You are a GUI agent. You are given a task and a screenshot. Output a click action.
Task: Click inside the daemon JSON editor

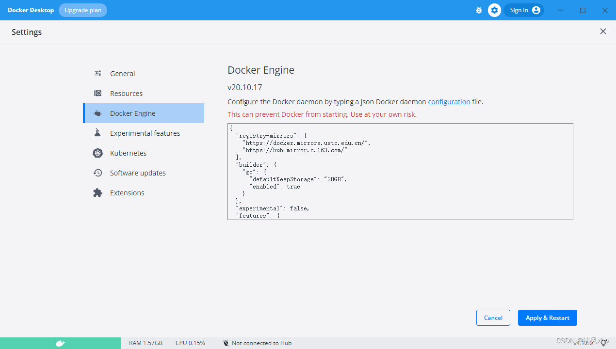pos(400,172)
